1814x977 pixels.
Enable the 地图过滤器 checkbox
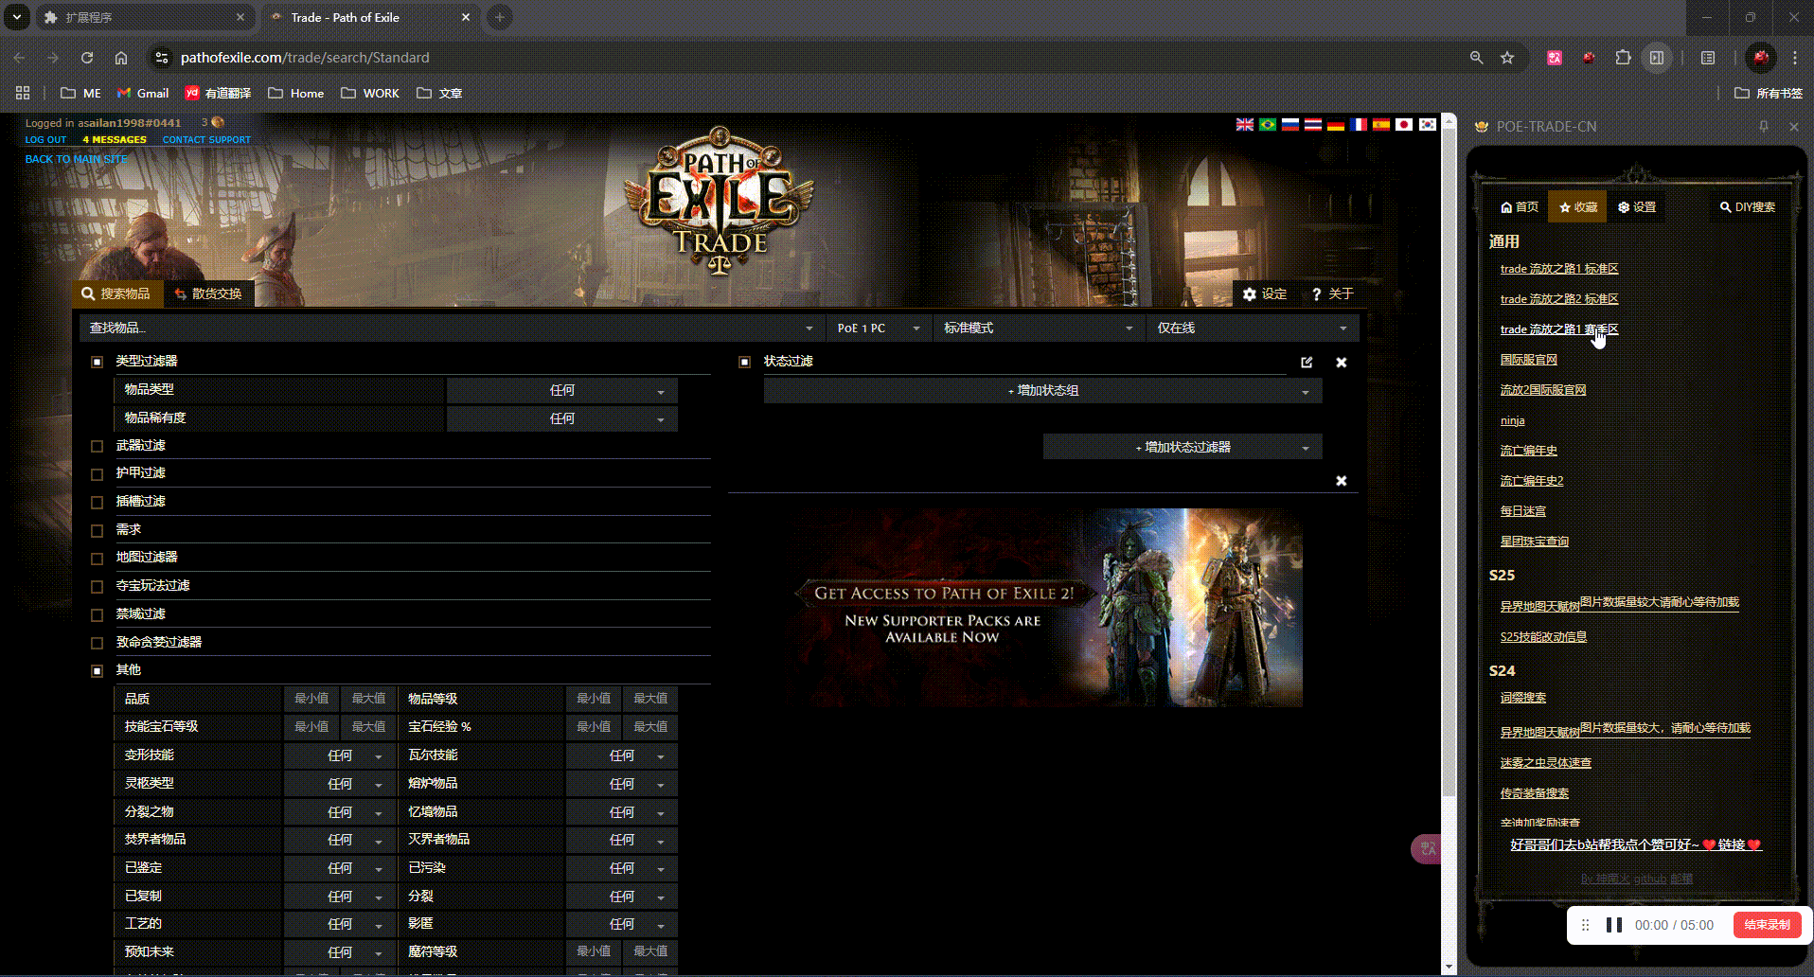[97, 559]
